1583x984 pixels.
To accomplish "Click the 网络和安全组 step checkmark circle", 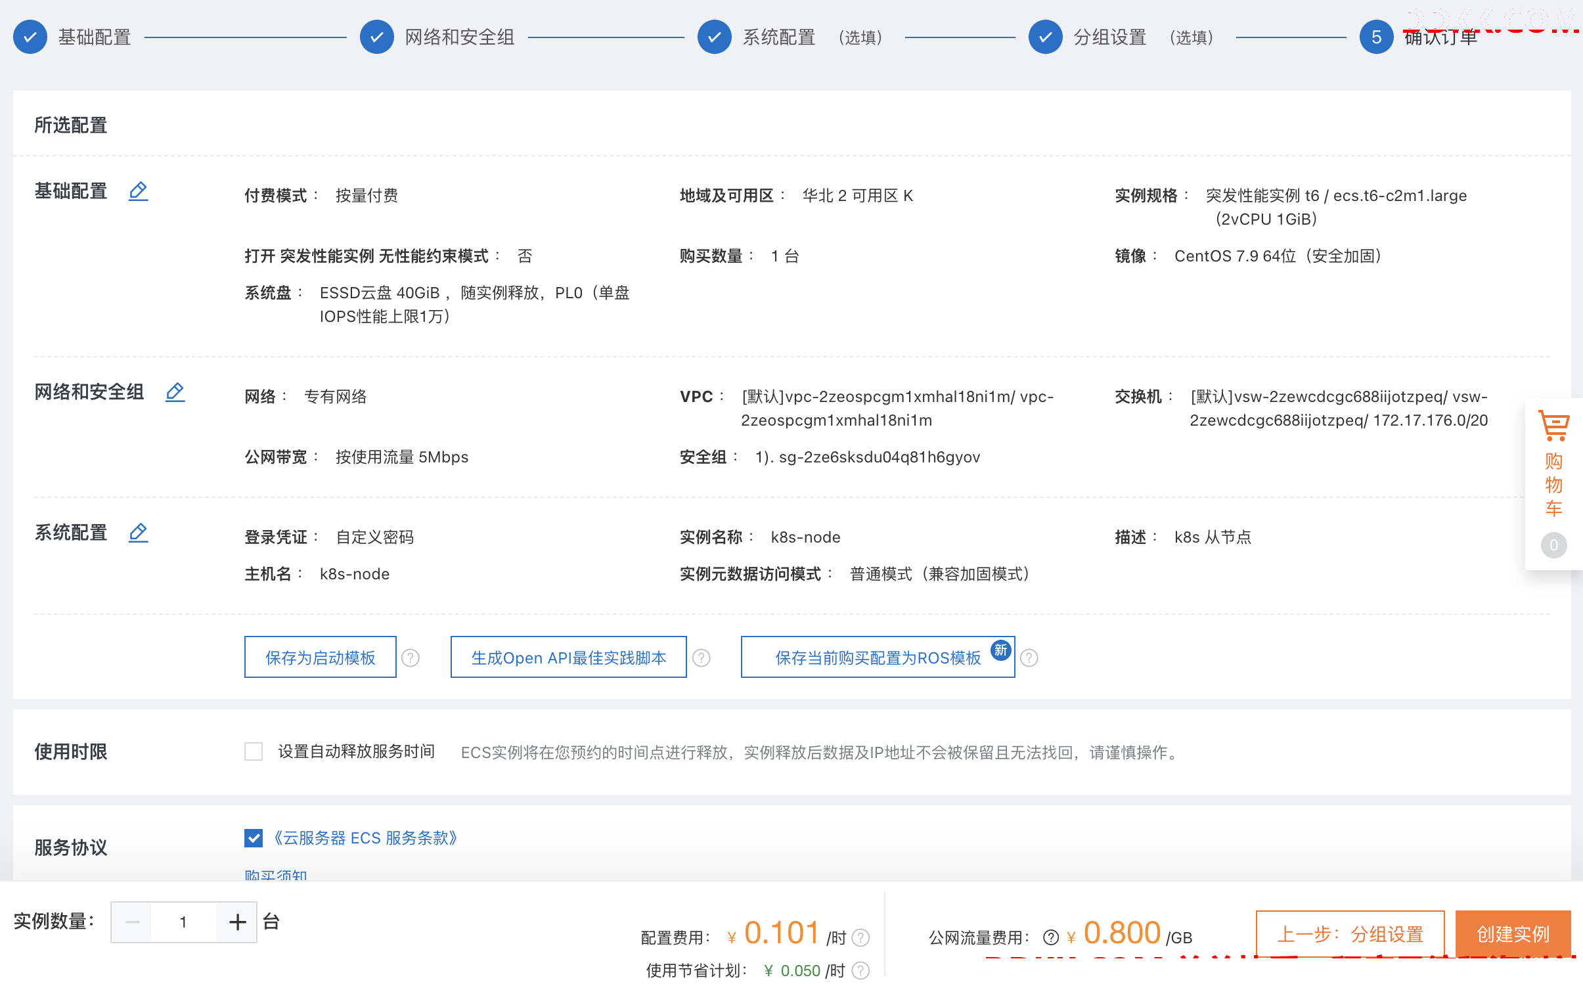I will [377, 37].
